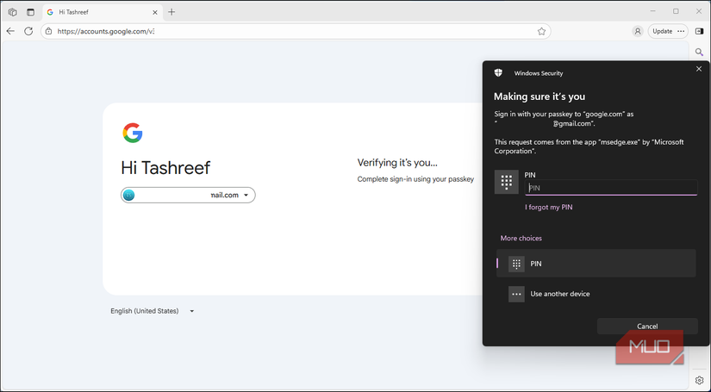Choose PIN under More choices
The width and height of the screenshot is (711, 392).
click(596, 264)
